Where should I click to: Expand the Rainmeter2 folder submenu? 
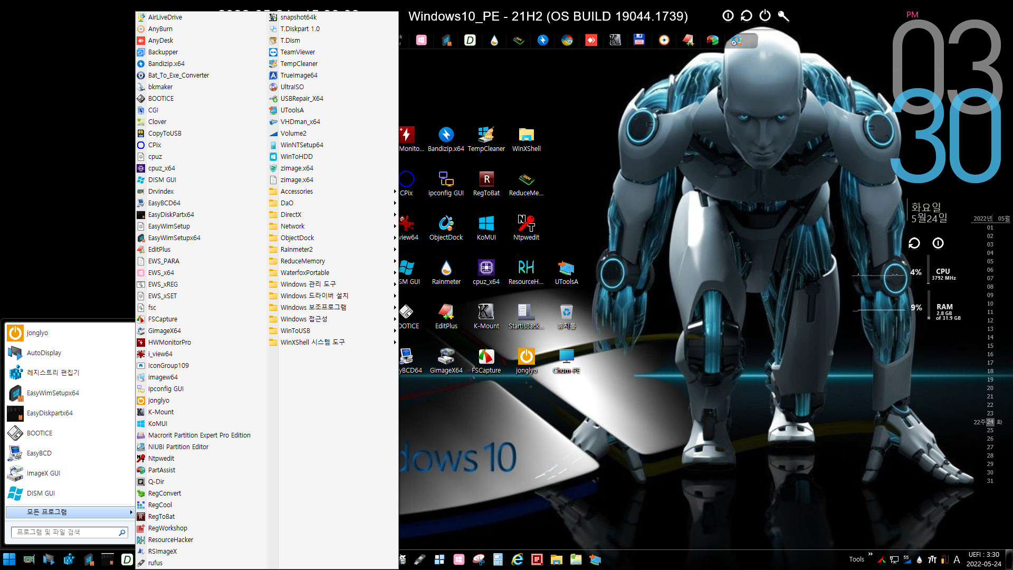[x=333, y=250]
